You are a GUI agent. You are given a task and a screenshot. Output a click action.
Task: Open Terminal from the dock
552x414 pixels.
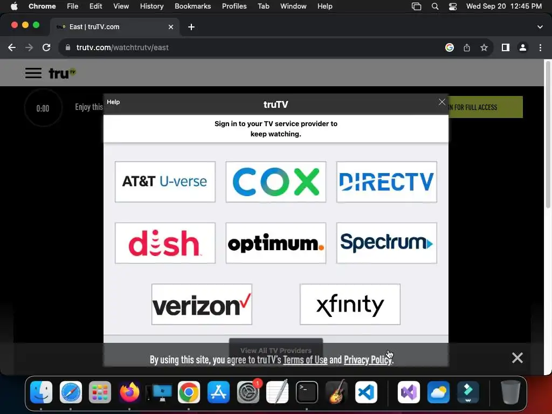307,392
